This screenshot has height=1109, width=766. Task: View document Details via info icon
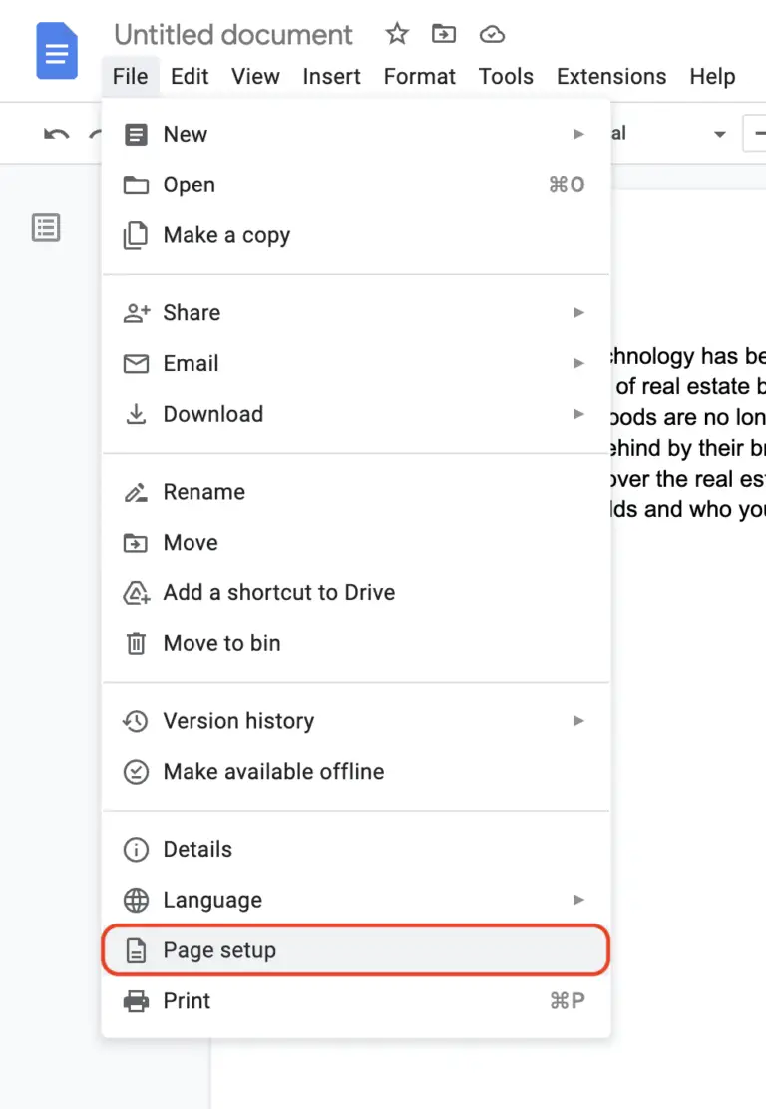[136, 849]
